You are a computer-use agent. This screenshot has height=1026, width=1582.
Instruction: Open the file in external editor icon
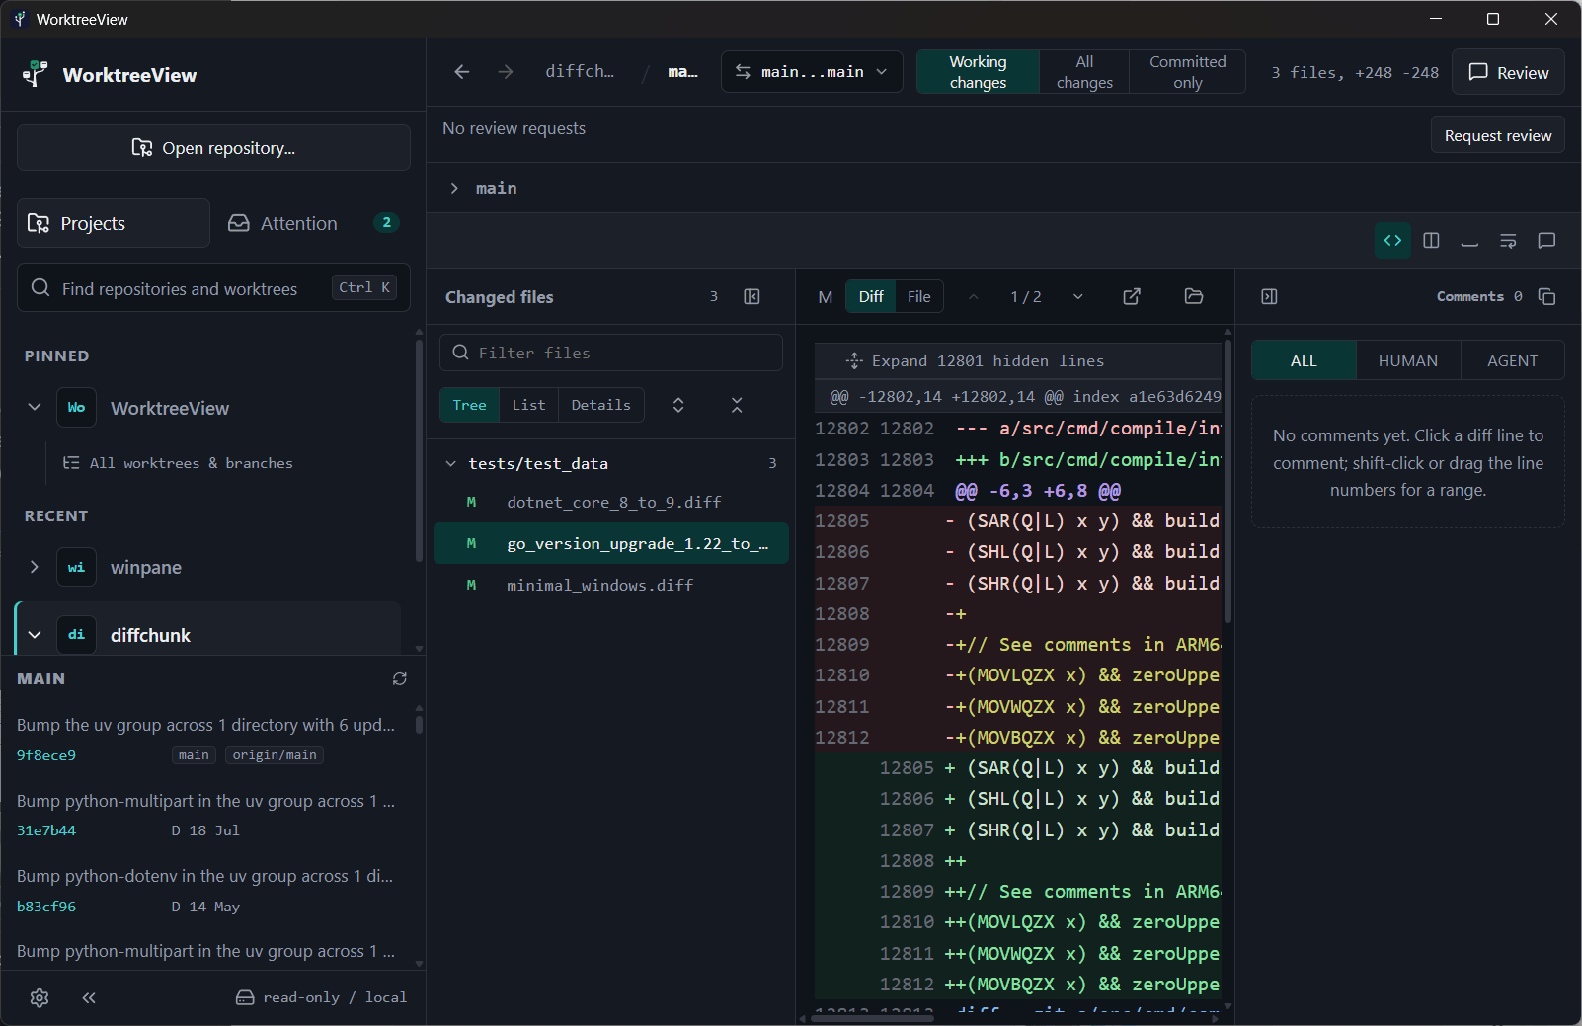click(x=1132, y=297)
